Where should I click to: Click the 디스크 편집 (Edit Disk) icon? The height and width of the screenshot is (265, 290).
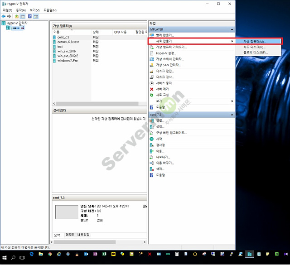point(152,71)
